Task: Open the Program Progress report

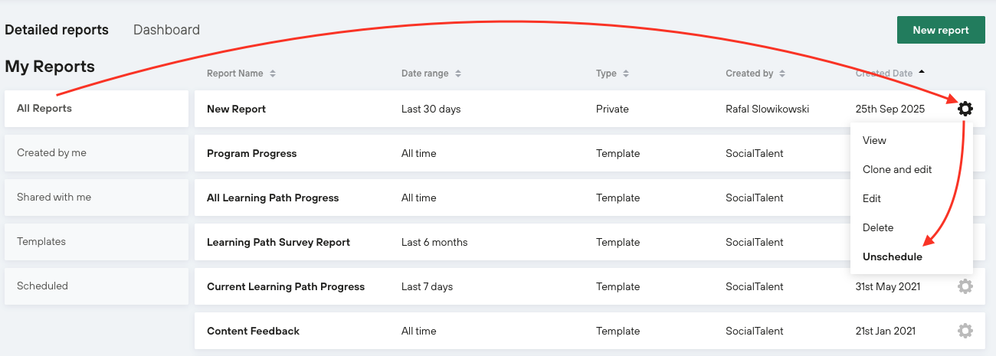Action: click(251, 153)
